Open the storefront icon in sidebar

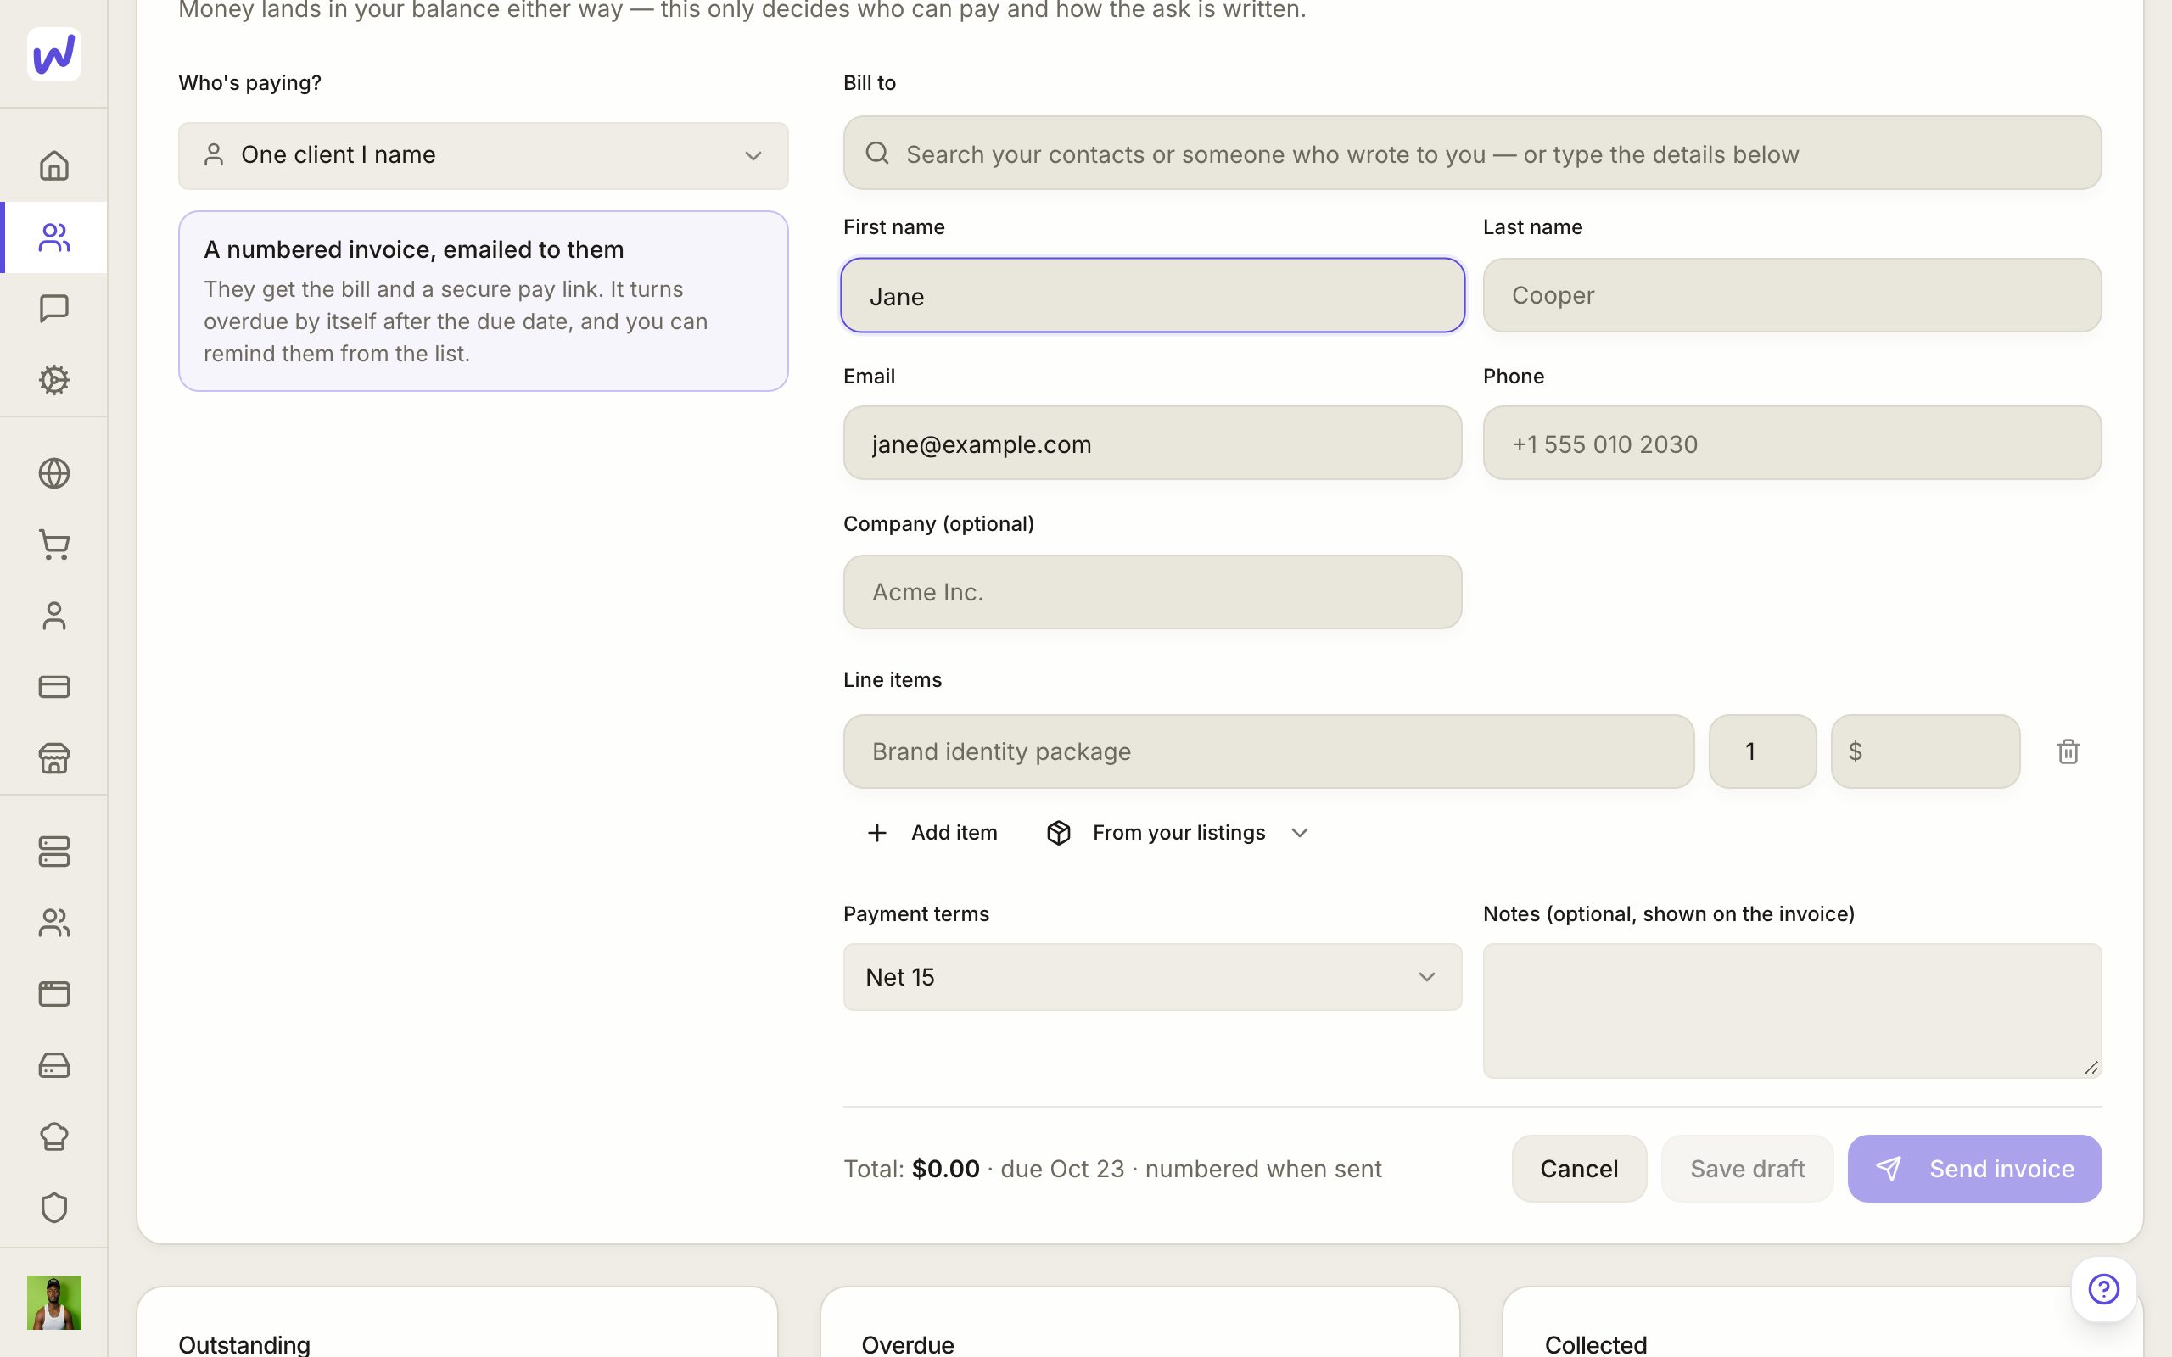pos(53,758)
